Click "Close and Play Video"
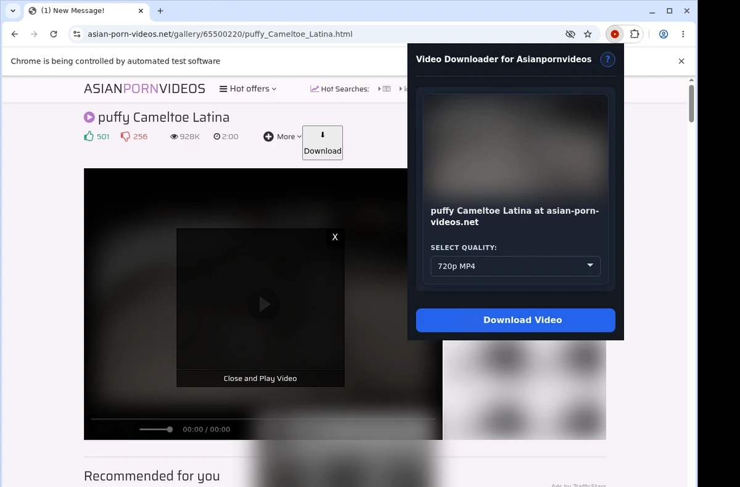The image size is (740, 487). [x=260, y=379]
